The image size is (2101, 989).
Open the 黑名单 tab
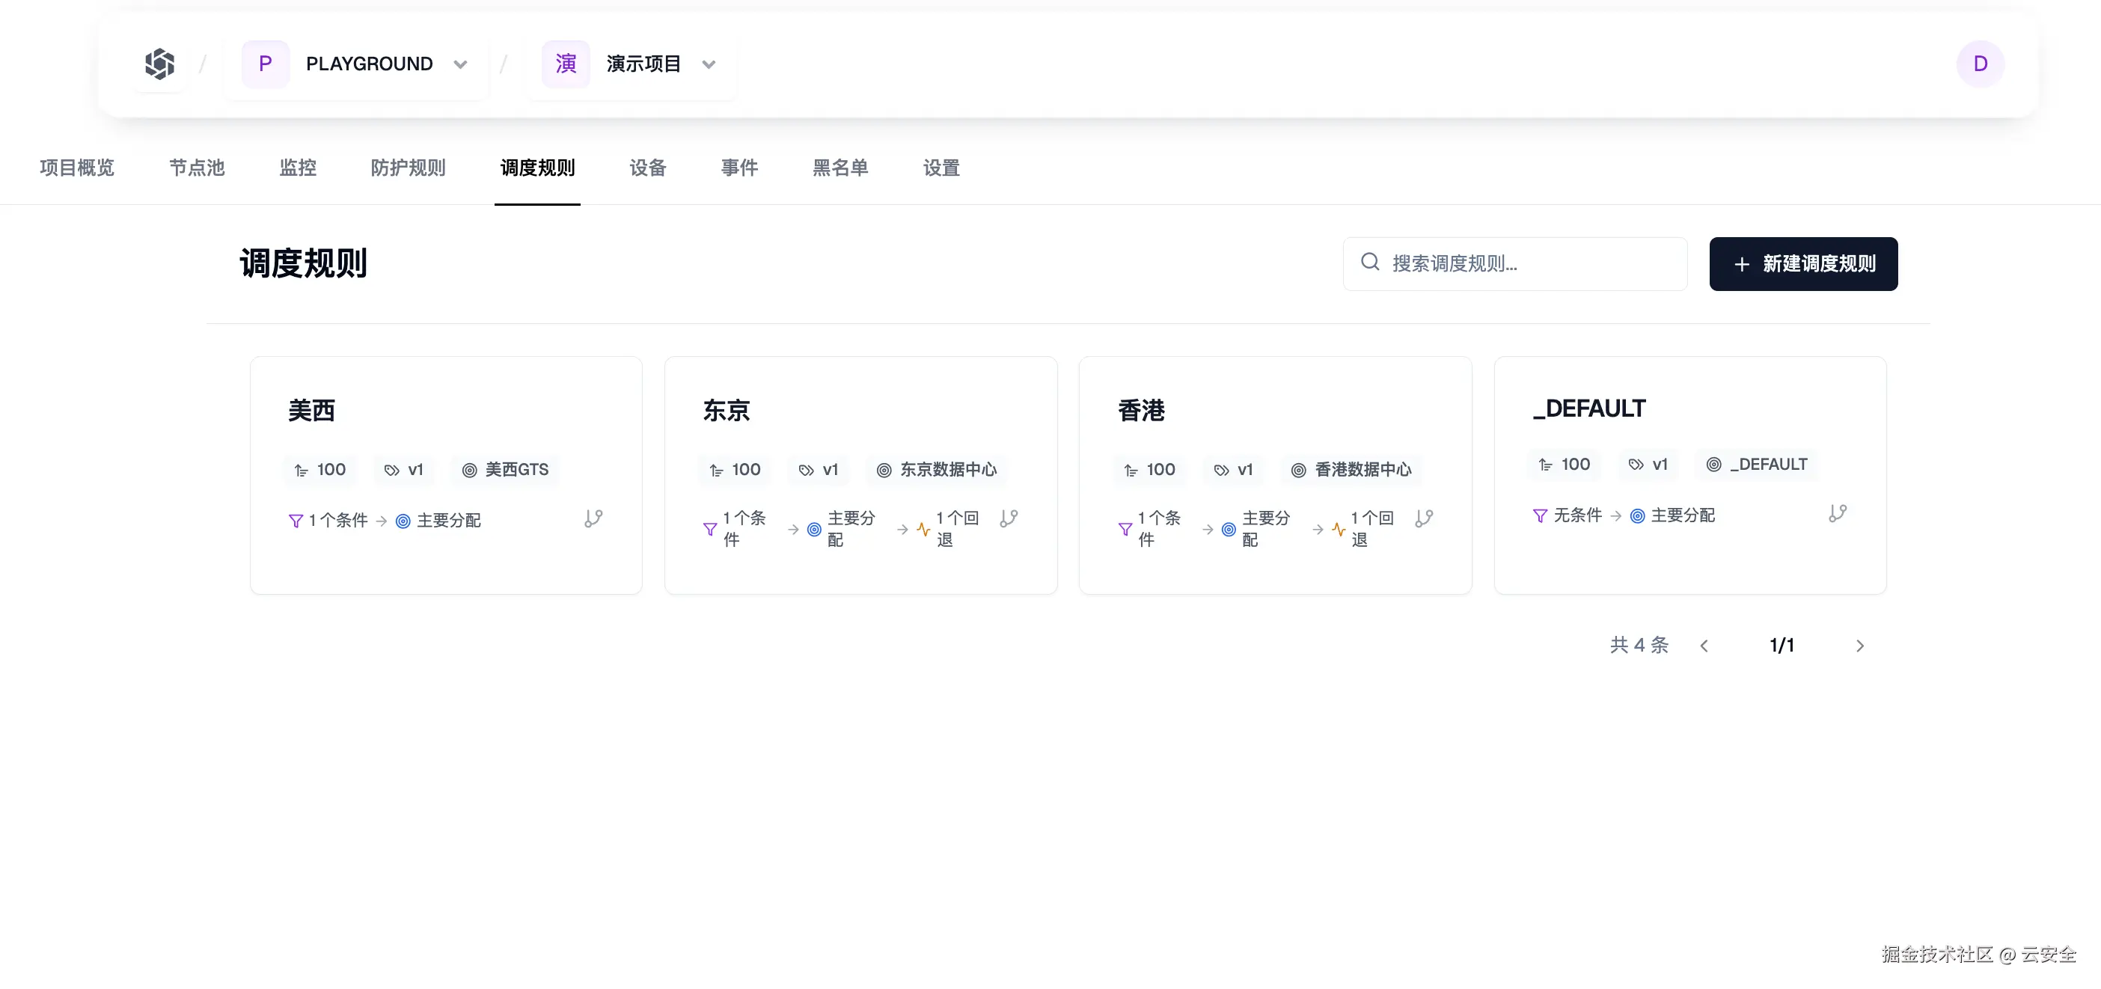(841, 168)
